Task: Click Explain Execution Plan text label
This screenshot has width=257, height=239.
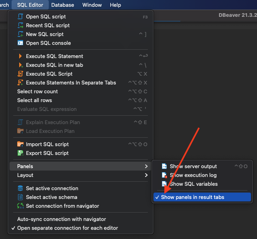Action: (x=53, y=122)
